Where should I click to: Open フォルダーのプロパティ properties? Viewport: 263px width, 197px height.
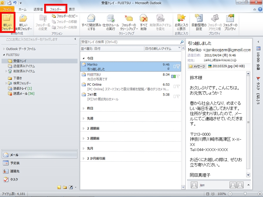pos(230,22)
